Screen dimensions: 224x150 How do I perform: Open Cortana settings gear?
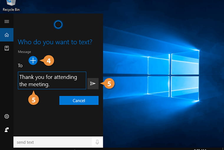pyautogui.click(x=6, y=116)
